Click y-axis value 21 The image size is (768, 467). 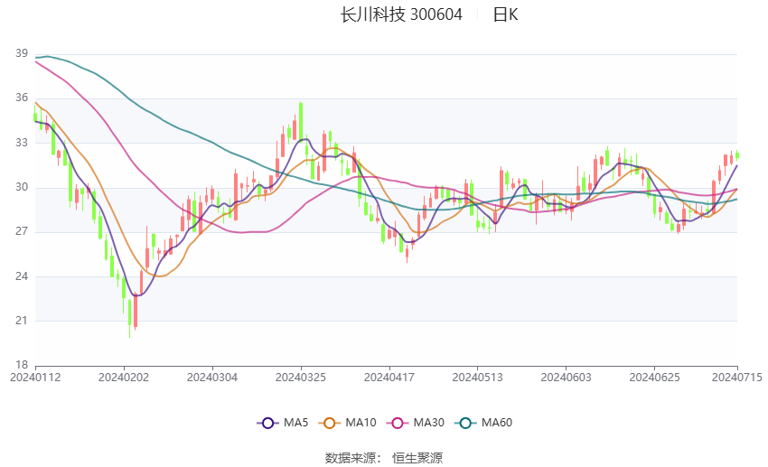point(22,321)
